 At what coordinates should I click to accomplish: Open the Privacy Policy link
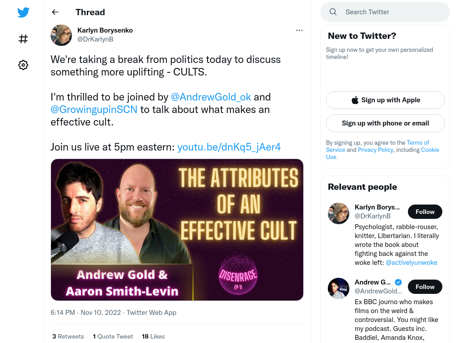pyautogui.click(x=375, y=150)
